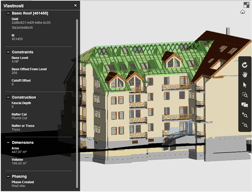Close the Vlastnosti properties panel
Viewport: 252px width, 192px height.
(x=76, y=6)
